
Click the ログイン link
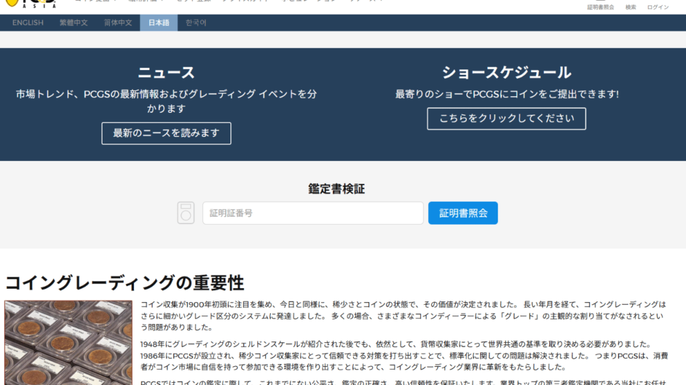(658, 7)
